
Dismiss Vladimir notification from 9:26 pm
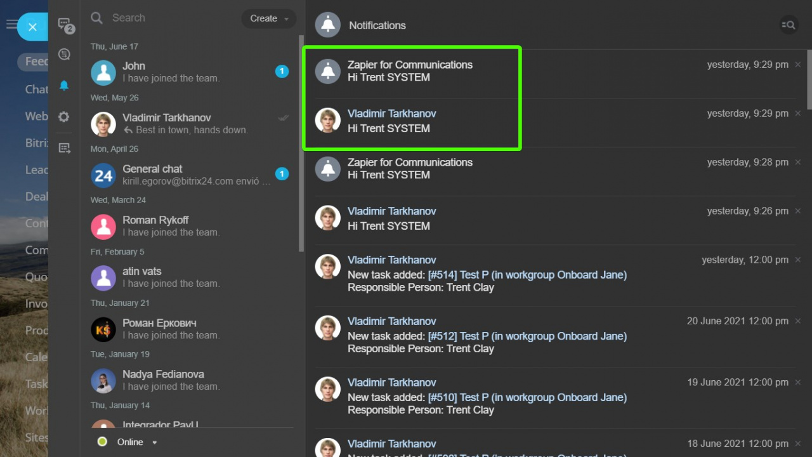[798, 211]
